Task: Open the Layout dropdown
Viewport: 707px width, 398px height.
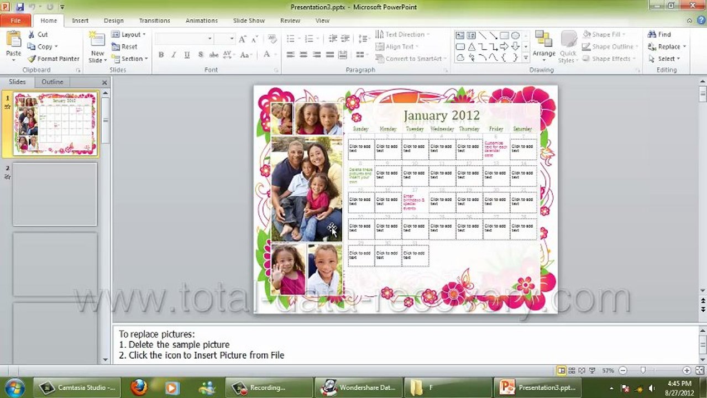Action: click(129, 34)
